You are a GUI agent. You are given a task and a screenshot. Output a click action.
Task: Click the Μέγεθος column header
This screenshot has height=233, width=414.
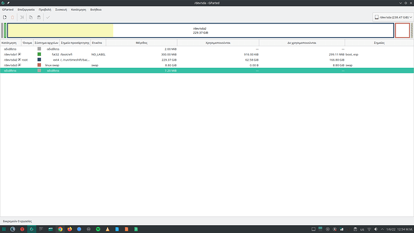pos(142,43)
